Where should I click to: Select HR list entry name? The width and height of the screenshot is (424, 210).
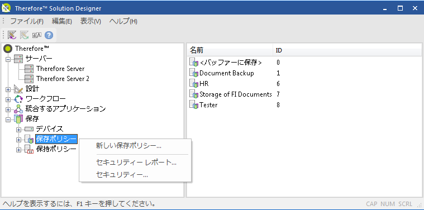click(x=204, y=84)
